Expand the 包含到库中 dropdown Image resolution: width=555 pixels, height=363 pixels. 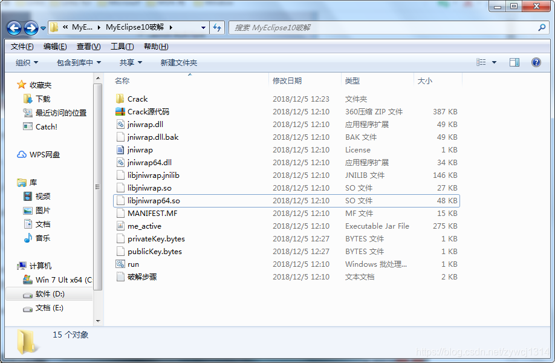click(79, 63)
